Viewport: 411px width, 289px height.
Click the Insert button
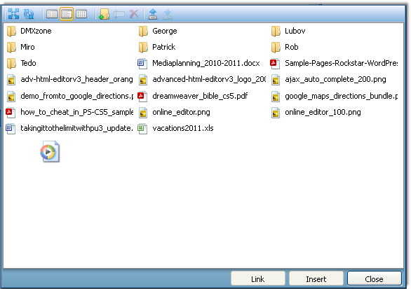click(316, 279)
